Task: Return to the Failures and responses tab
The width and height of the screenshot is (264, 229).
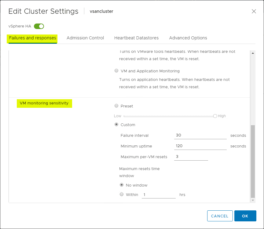Action: tap(32, 38)
